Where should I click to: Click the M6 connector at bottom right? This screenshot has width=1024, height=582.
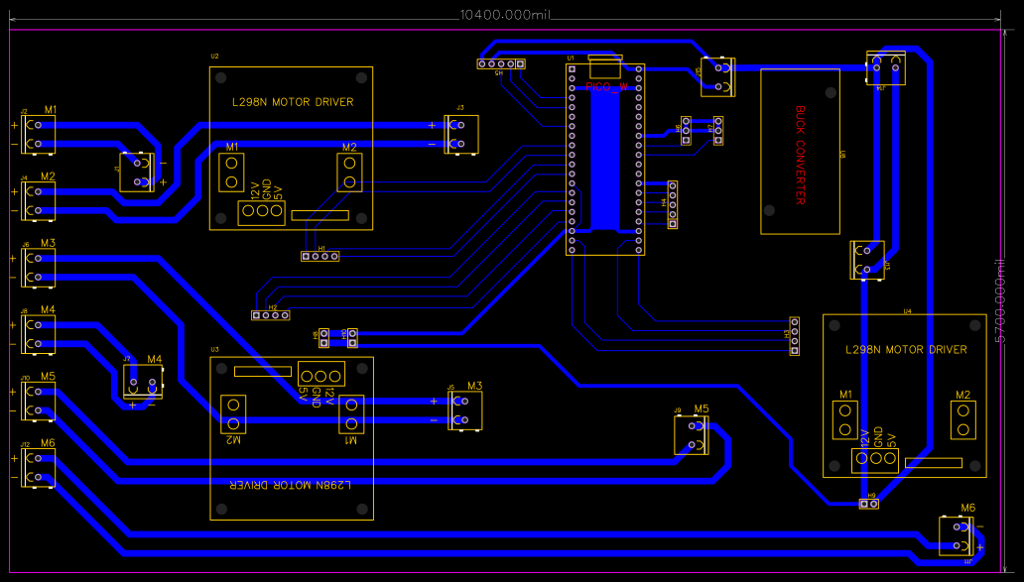(955, 536)
